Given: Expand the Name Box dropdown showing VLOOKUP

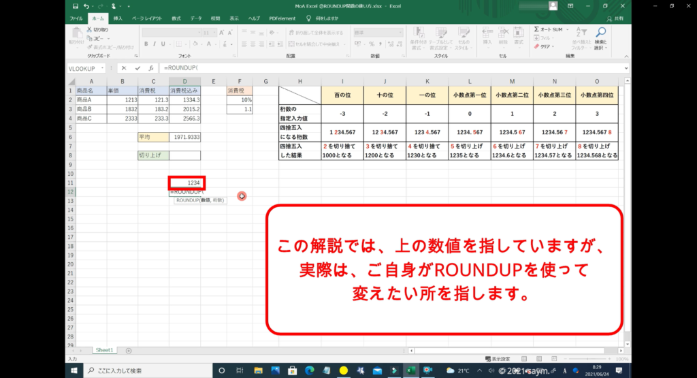Looking at the screenshot, I should [x=103, y=68].
